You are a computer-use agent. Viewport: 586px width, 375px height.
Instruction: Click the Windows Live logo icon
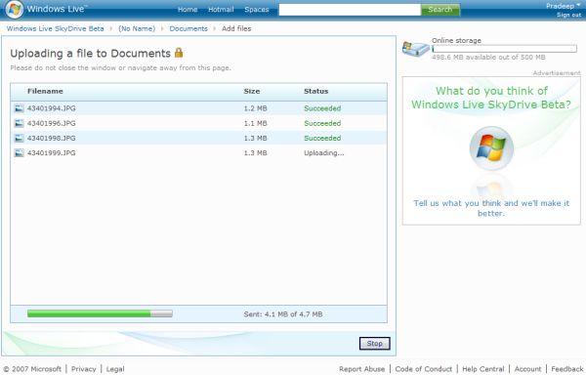[15, 10]
